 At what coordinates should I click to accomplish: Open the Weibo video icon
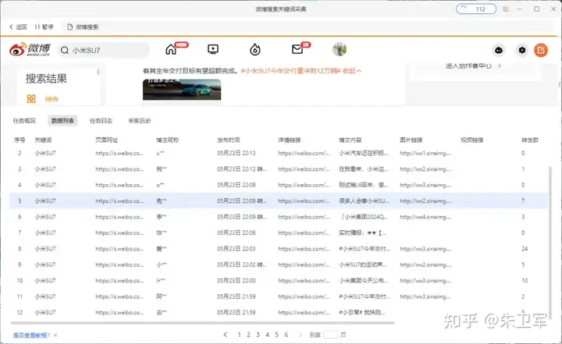coord(213,49)
